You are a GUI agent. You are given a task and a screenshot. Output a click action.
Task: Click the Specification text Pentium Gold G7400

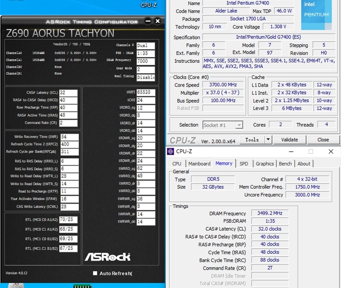(268, 37)
